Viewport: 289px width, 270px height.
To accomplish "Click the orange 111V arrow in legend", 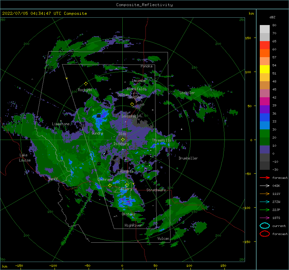I will click(x=265, y=194).
